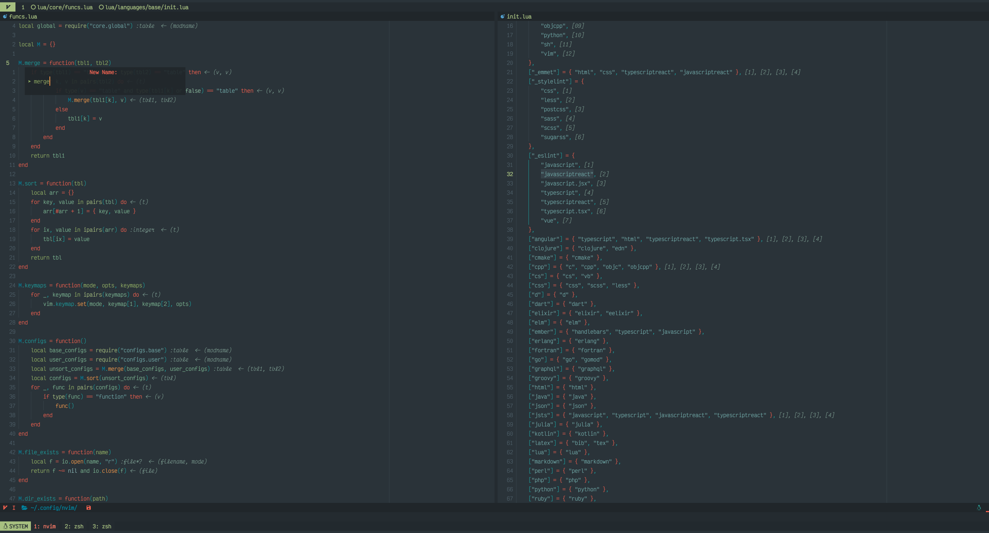Click 'tbl1[k] = v' assignment line

pos(85,119)
